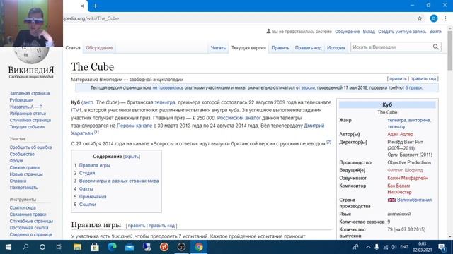Open Адам Адлер red link
This screenshot has width=453, height=254.
coord(400,134)
